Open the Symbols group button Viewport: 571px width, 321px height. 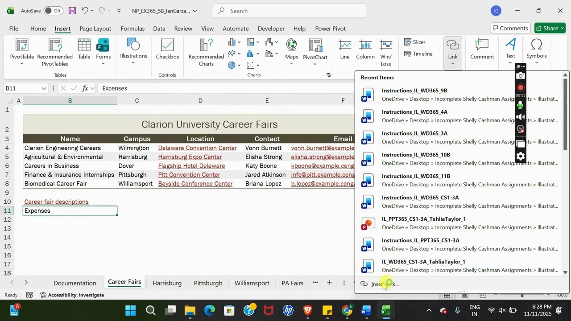pyautogui.click(x=537, y=51)
